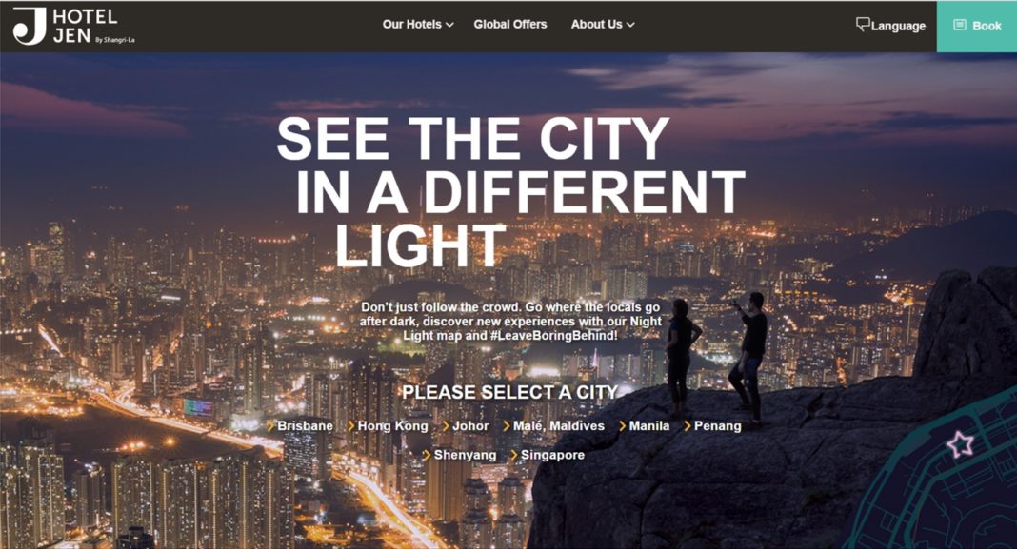
Task: Expand the About Us dropdown chevron
Action: (630, 25)
